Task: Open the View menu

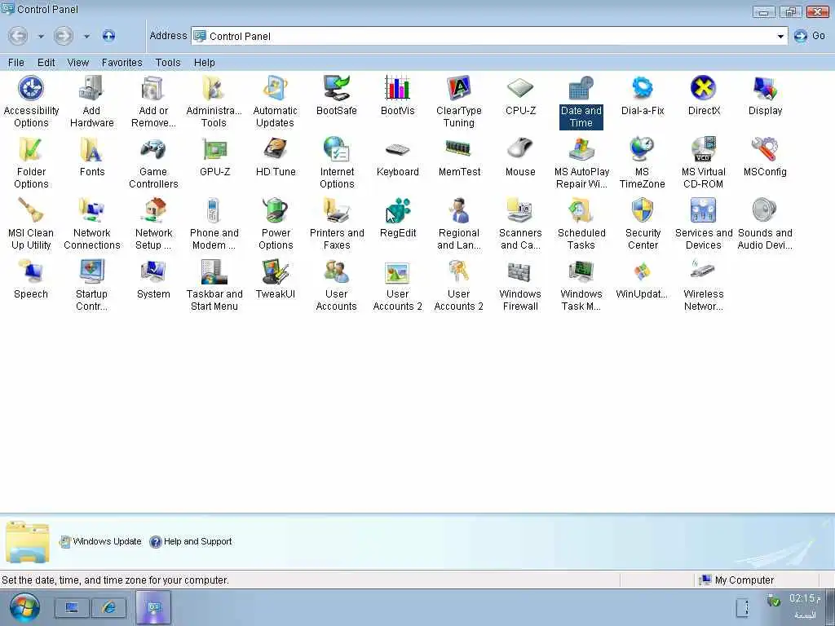Action: click(77, 63)
